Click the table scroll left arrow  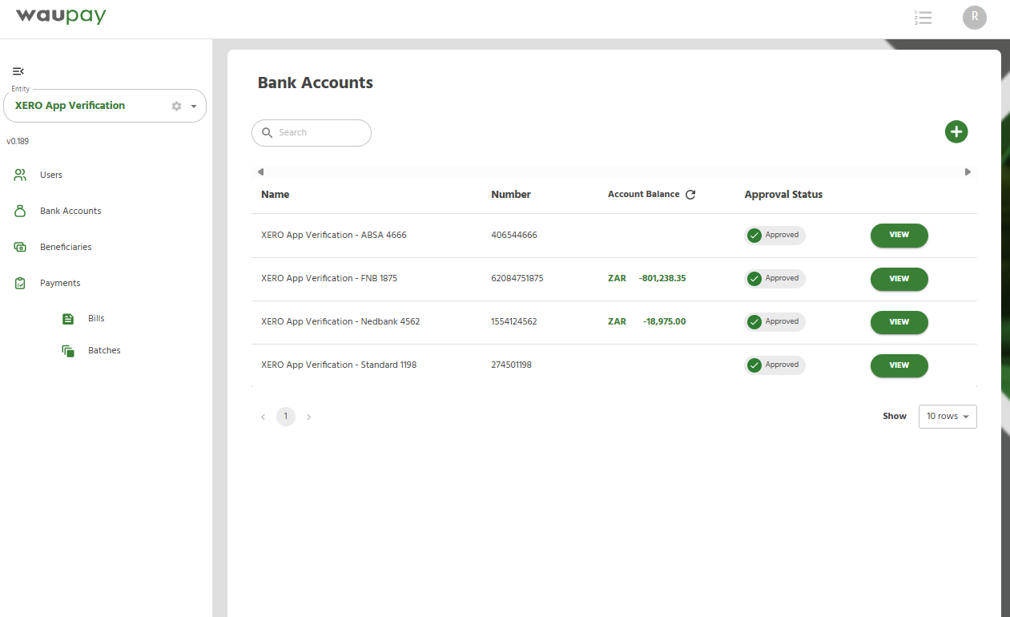[x=260, y=171]
